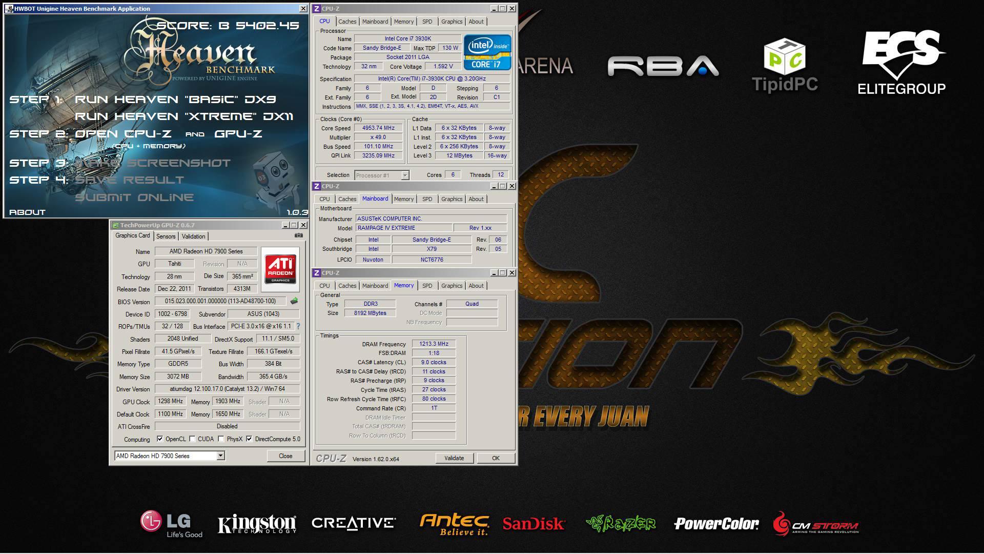Click the Memory Size 8192 MBytes value

(370, 313)
